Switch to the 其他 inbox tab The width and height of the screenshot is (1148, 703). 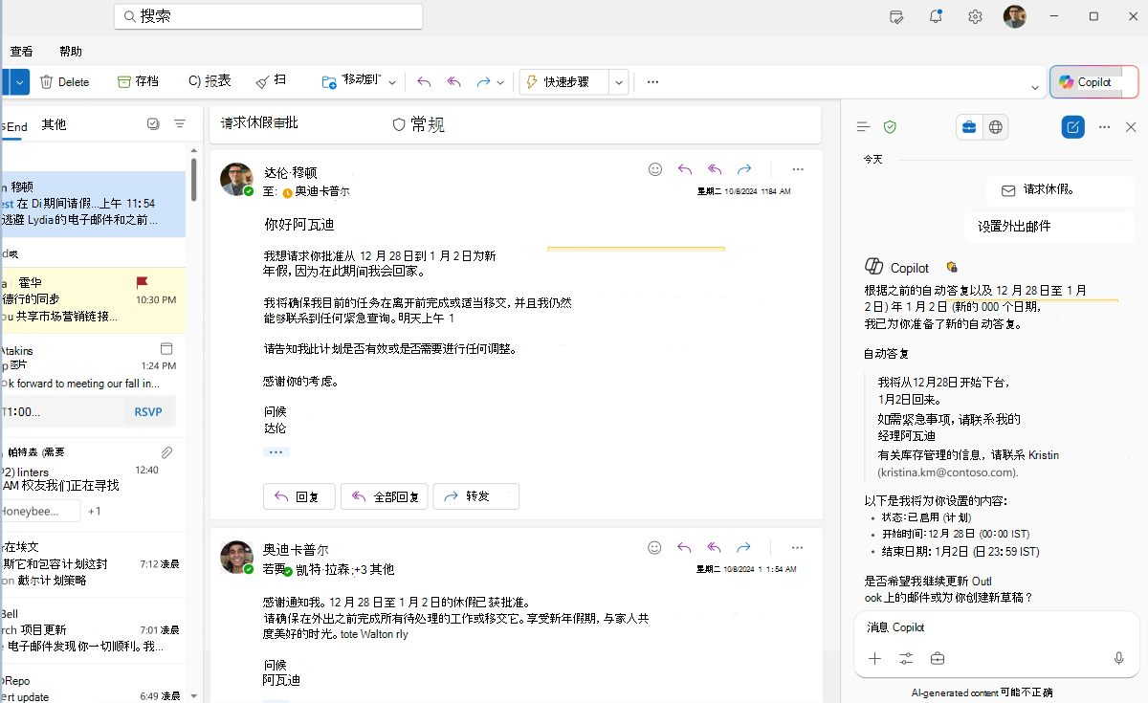pyautogui.click(x=55, y=124)
